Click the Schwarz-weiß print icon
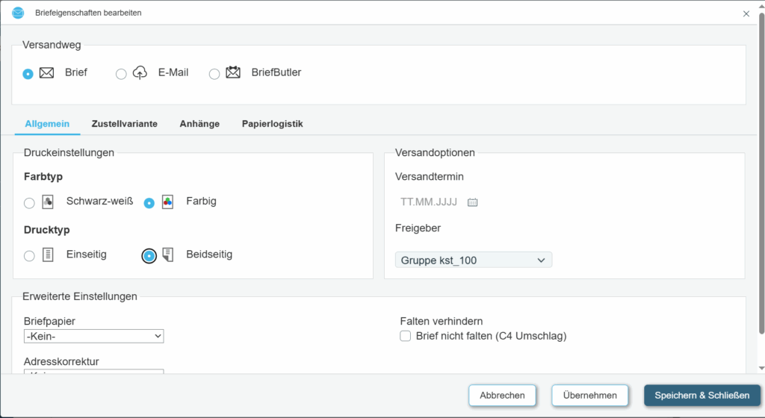 coord(48,202)
